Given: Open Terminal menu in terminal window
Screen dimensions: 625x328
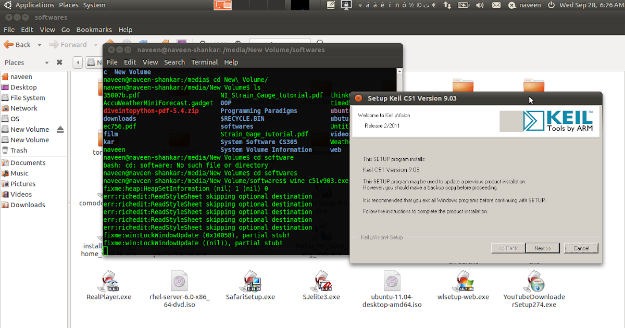Looking at the screenshot, I should pyautogui.click(x=204, y=62).
